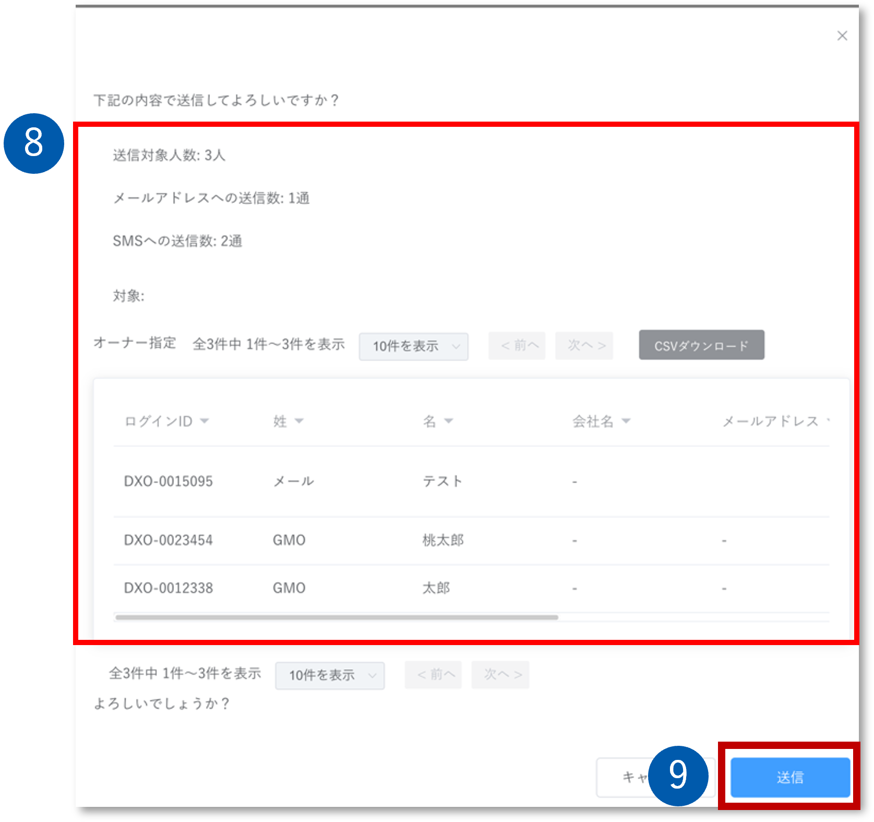This screenshot has width=874, height=822.
Task: Select the row with ID DXO-0023454
Action: coord(168,540)
